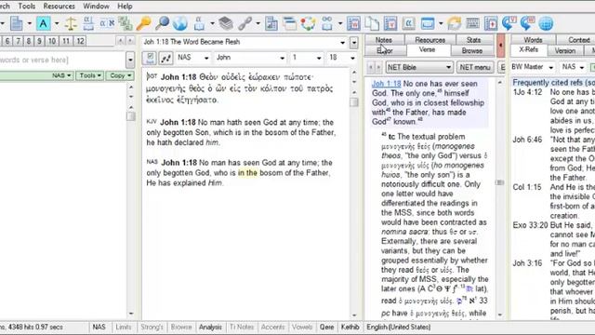Click the blue grid globe icon
This screenshot has width=595, height=335.
[546, 23]
